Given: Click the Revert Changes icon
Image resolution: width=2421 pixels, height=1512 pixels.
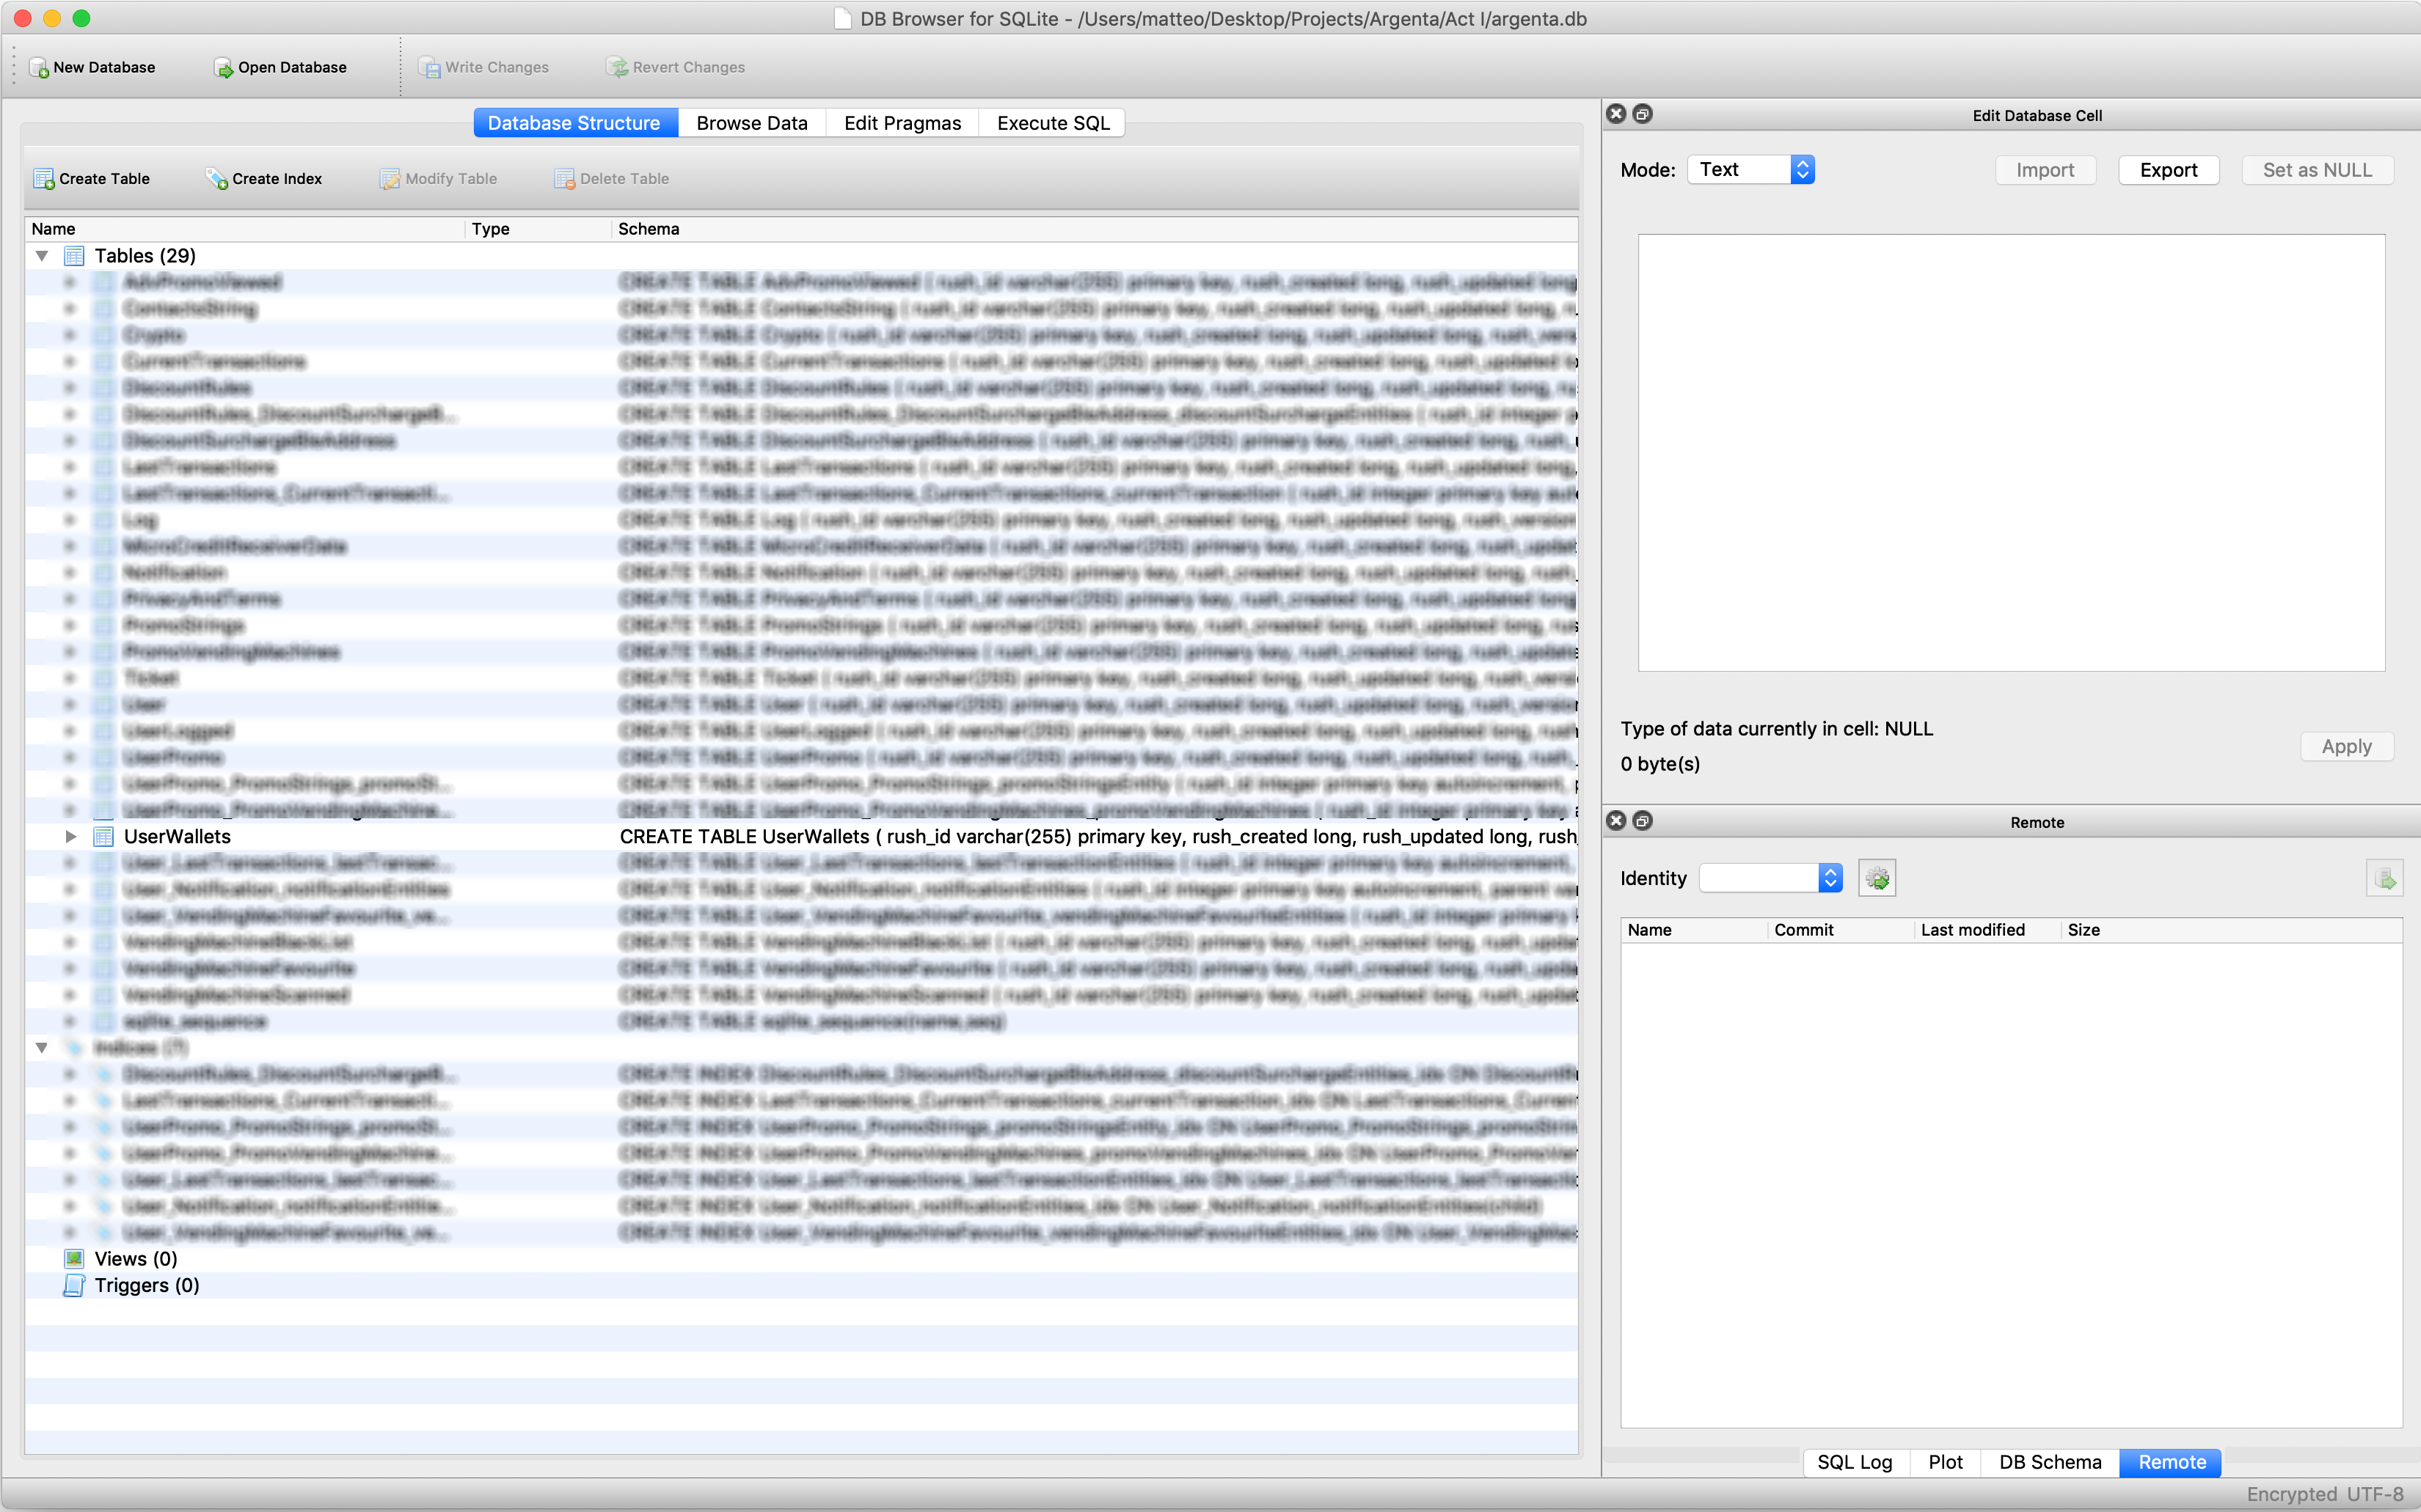Looking at the screenshot, I should click(x=616, y=68).
